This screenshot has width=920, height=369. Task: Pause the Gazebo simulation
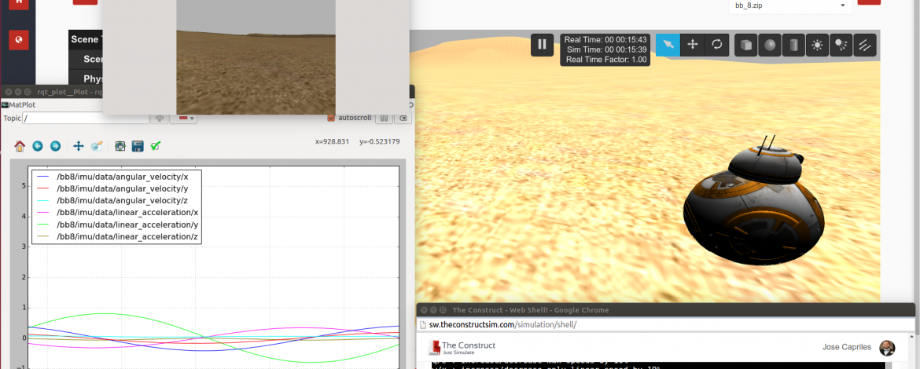click(542, 45)
